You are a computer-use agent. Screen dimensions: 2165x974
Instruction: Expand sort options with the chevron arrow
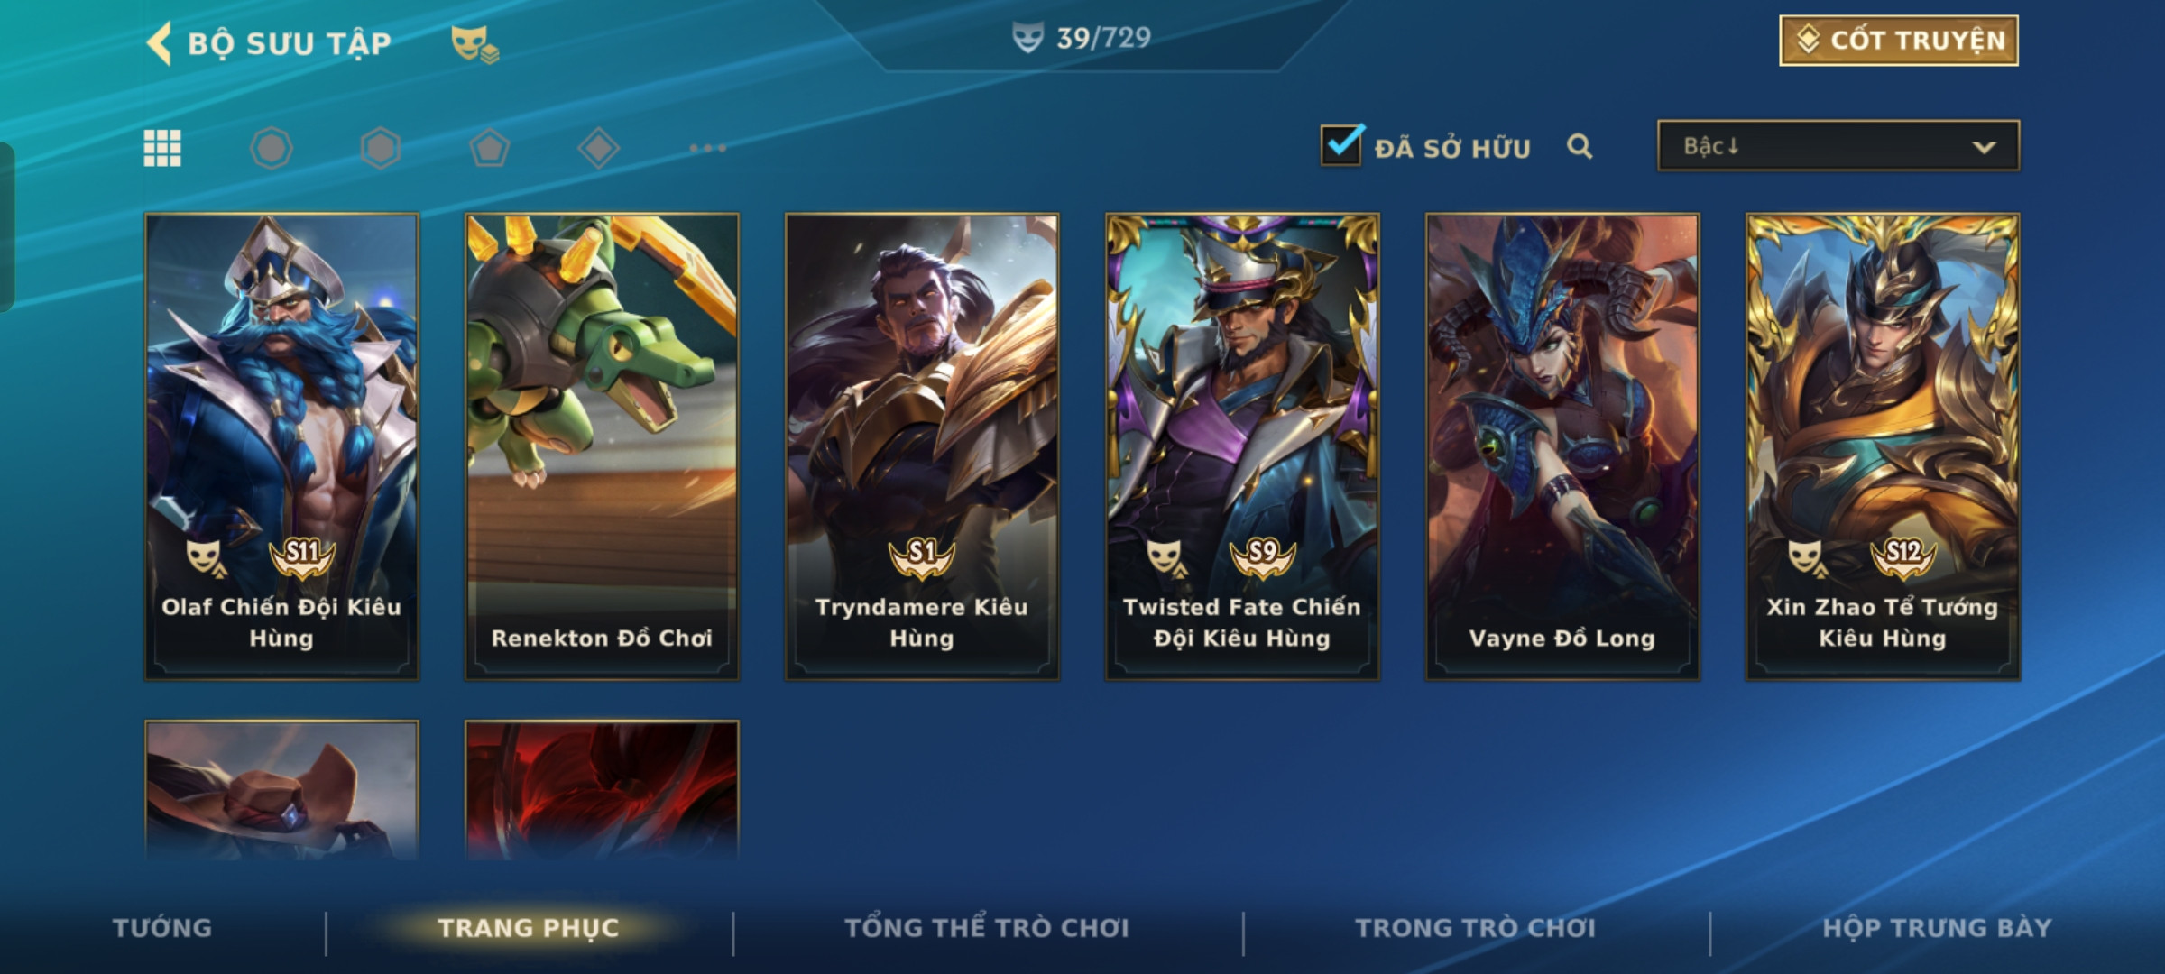pyautogui.click(x=1984, y=147)
